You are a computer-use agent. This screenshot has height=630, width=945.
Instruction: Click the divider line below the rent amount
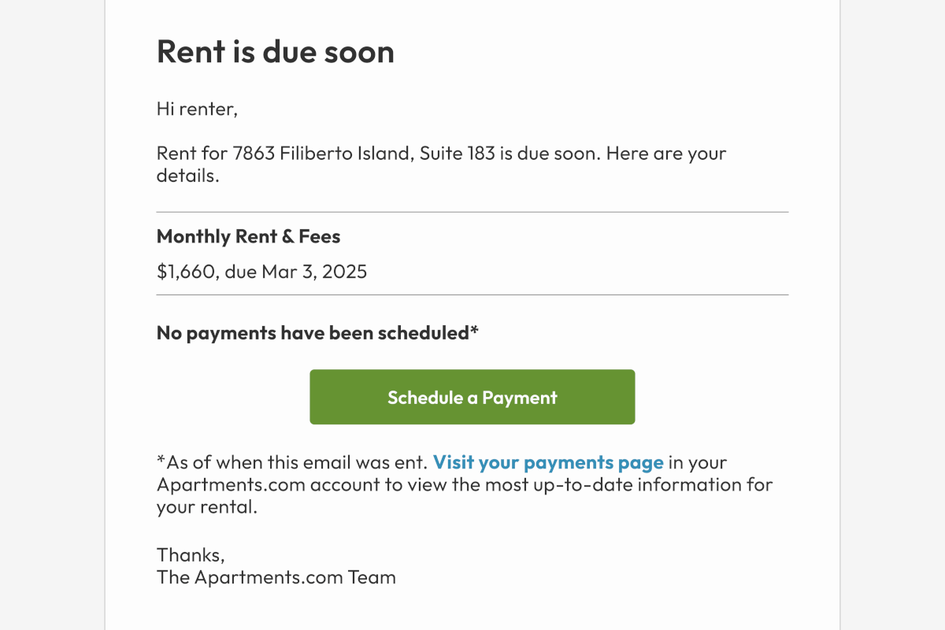point(472,295)
